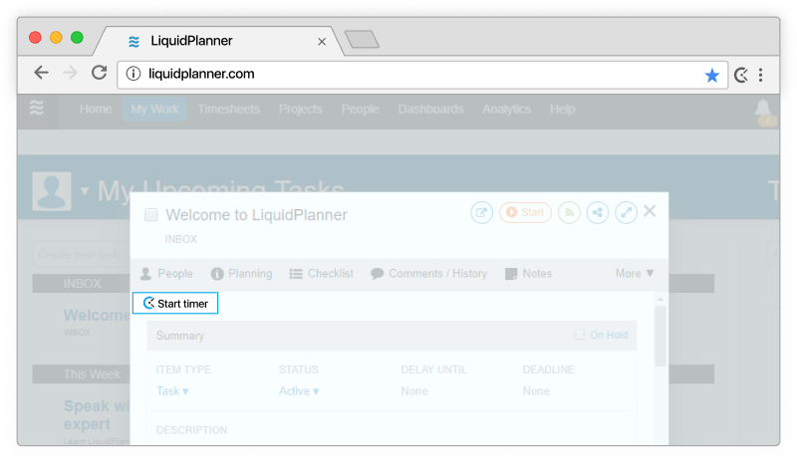
Task: Open the Active status dropdown
Action: coord(299,391)
